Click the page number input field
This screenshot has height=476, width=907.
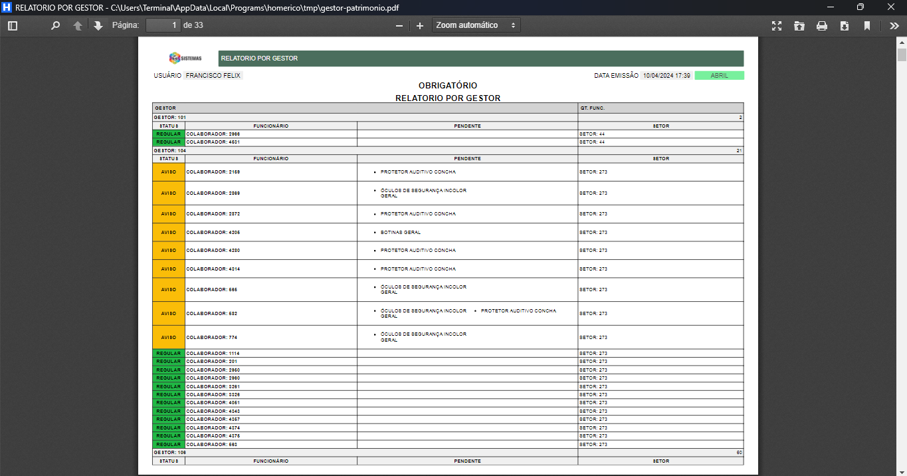click(x=163, y=25)
